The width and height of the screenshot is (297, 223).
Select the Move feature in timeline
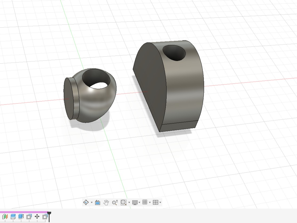[x=37, y=217]
